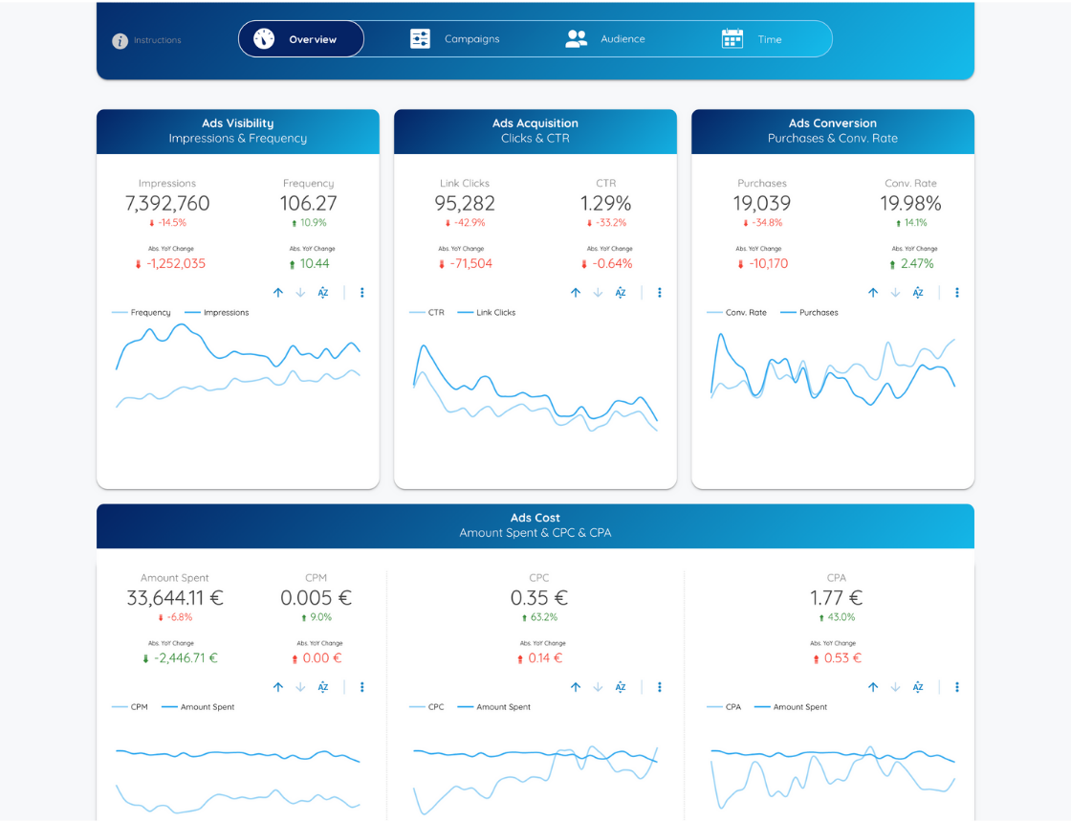Click the Time calendar icon
Image resolution: width=1071 pixels, height=823 pixels.
click(732, 39)
